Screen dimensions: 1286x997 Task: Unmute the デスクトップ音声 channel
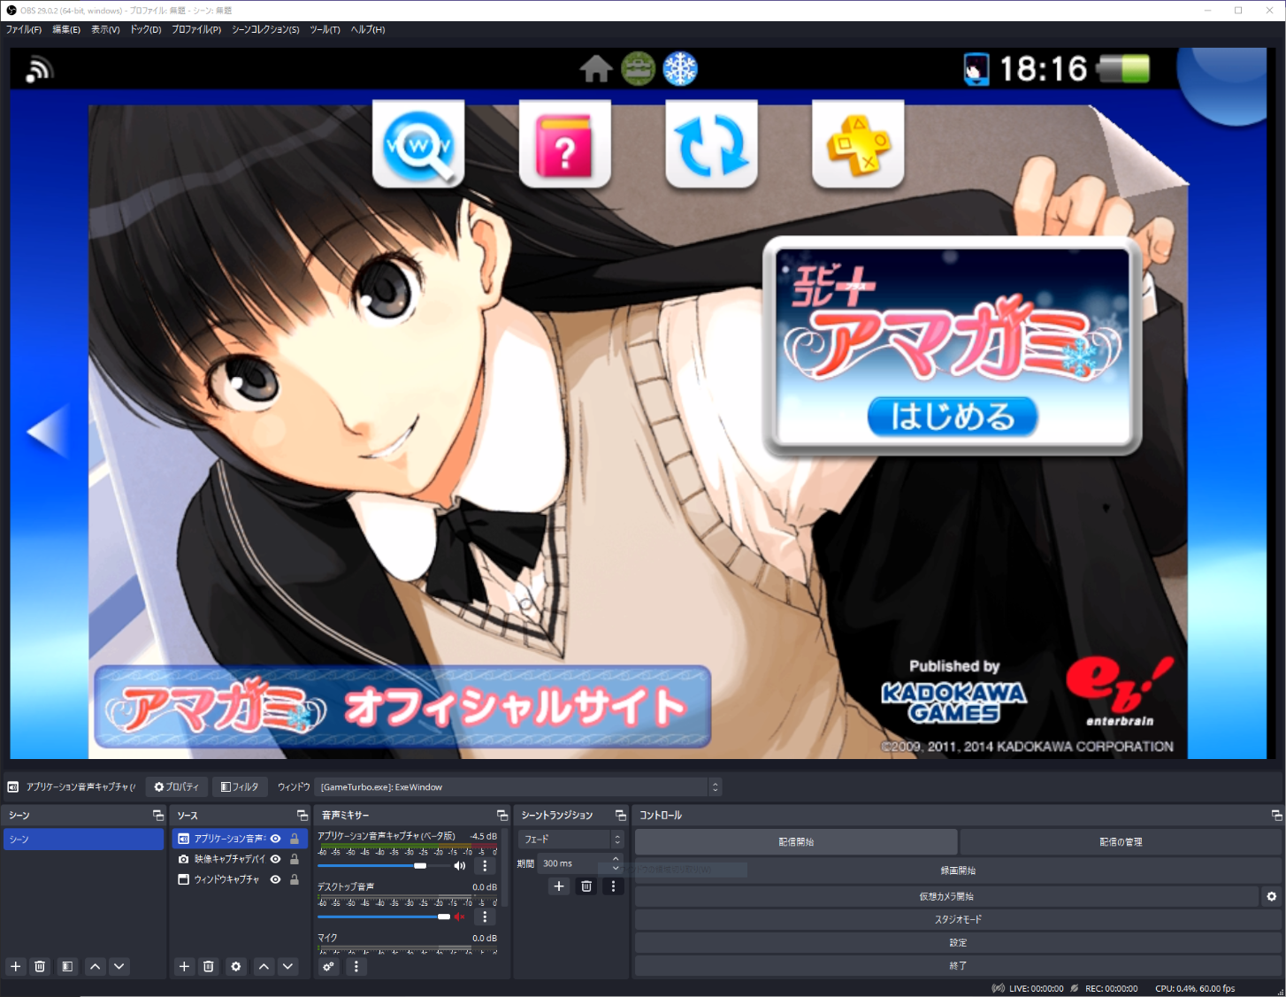tap(460, 916)
